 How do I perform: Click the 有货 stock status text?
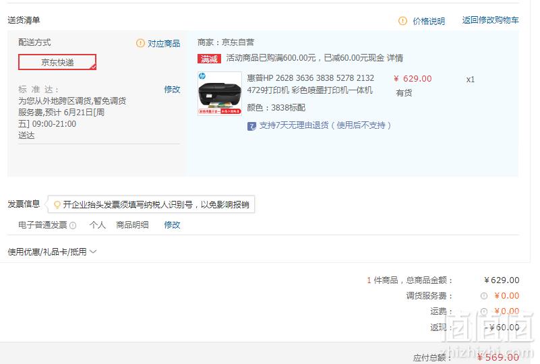coord(404,92)
